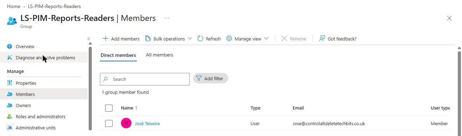Viewport: 462px width, 136px height.
Task: Open Diagnose and solve problems
Action: click(x=44, y=58)
